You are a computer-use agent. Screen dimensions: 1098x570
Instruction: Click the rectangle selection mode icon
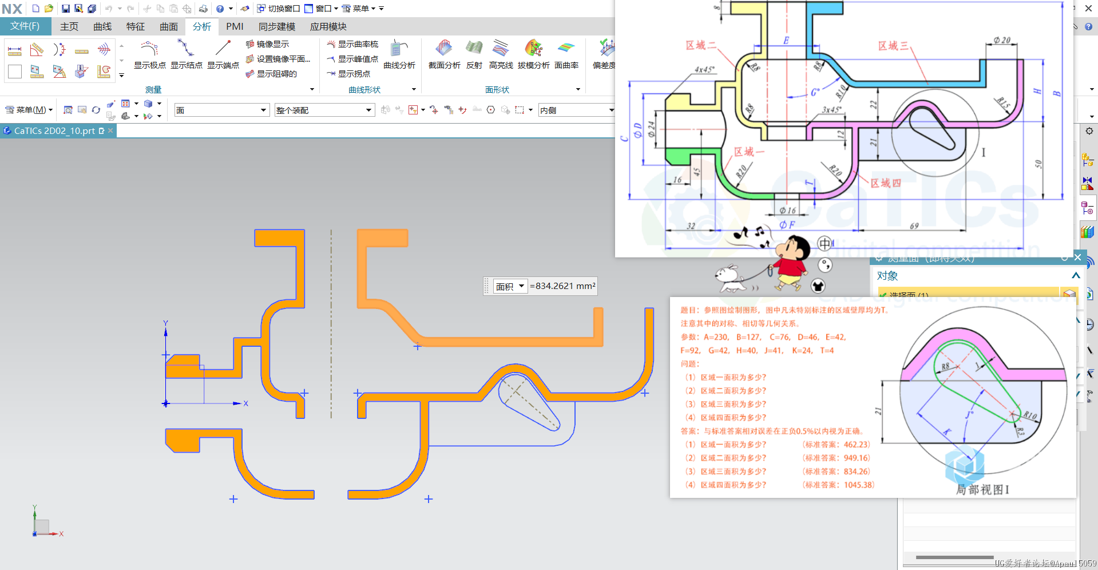(519, 110)
